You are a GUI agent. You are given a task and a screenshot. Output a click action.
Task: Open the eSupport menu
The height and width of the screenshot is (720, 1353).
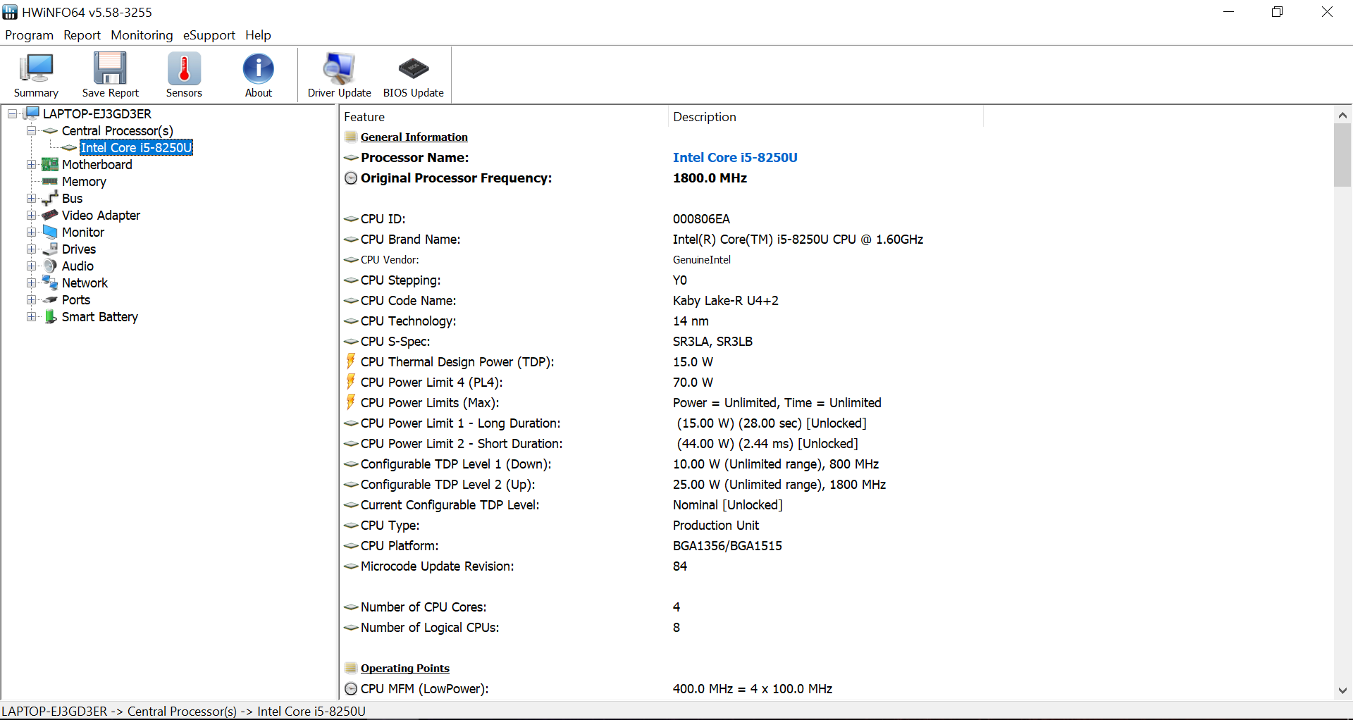pos(209,35)
